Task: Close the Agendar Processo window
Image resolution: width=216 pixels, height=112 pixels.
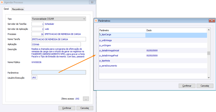Action: (x=92, y=2)
